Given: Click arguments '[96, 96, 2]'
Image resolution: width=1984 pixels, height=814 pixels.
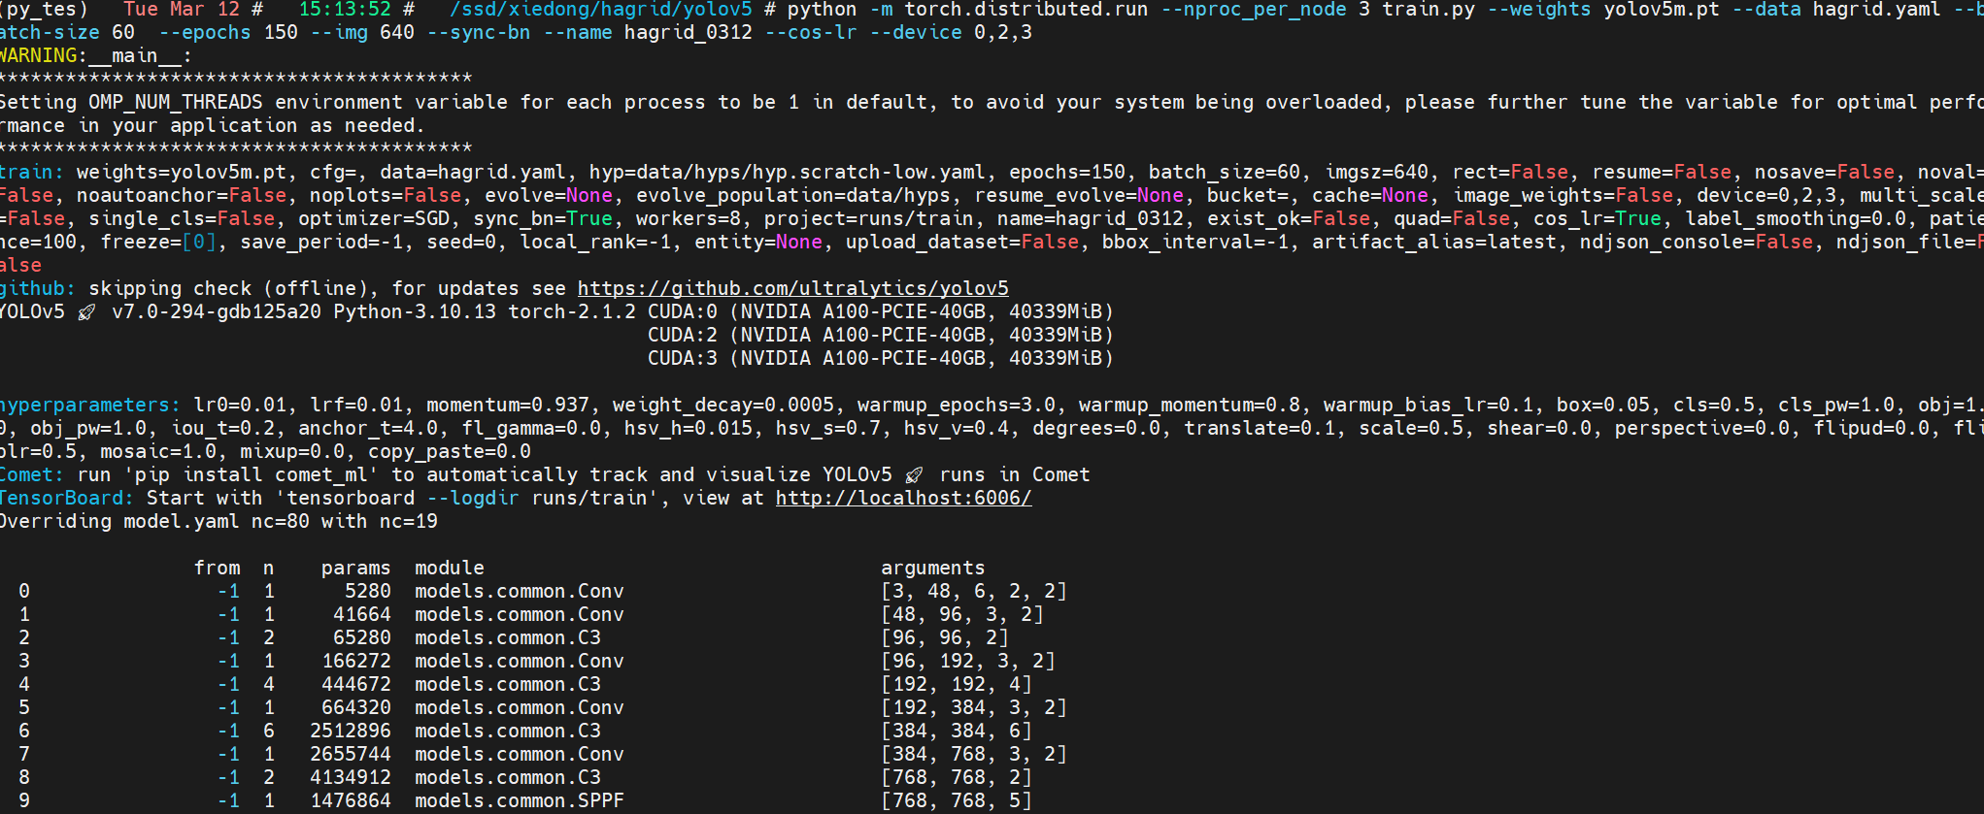Looking at the screenshot, I should tap(945, 637).
